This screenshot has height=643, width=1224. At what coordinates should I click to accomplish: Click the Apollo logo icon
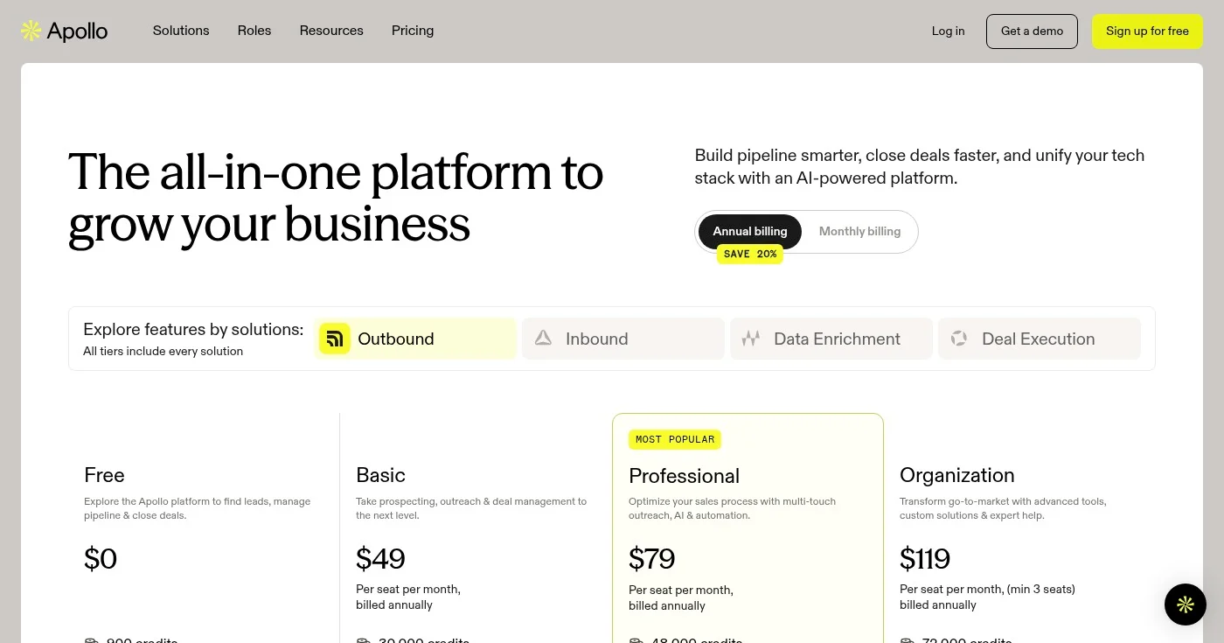click(x=31, y=31)
